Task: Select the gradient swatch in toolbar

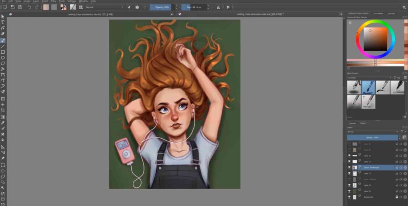Action: pos(46,7)
